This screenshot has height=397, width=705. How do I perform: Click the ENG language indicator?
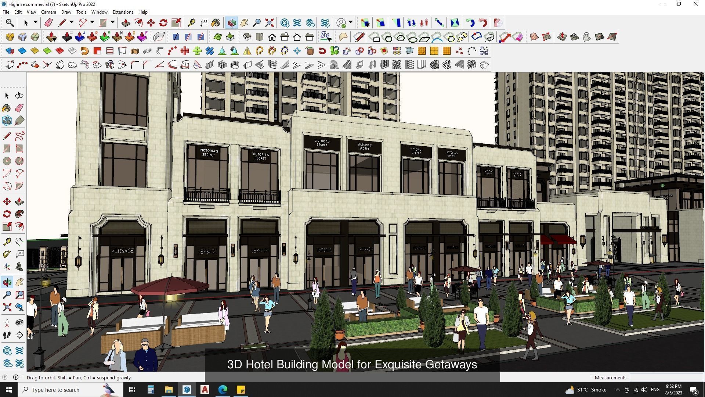tap(655, 390)
